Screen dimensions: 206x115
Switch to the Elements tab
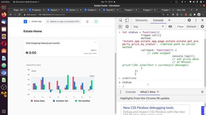[x=142, y=20]
